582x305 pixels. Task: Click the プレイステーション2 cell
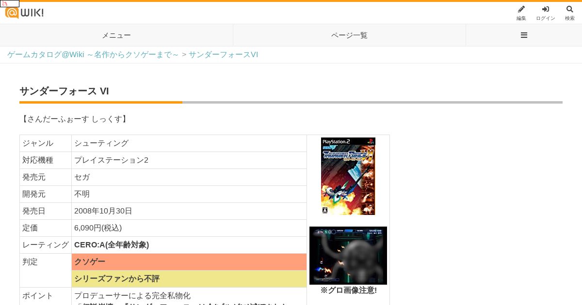click(189, 160)
